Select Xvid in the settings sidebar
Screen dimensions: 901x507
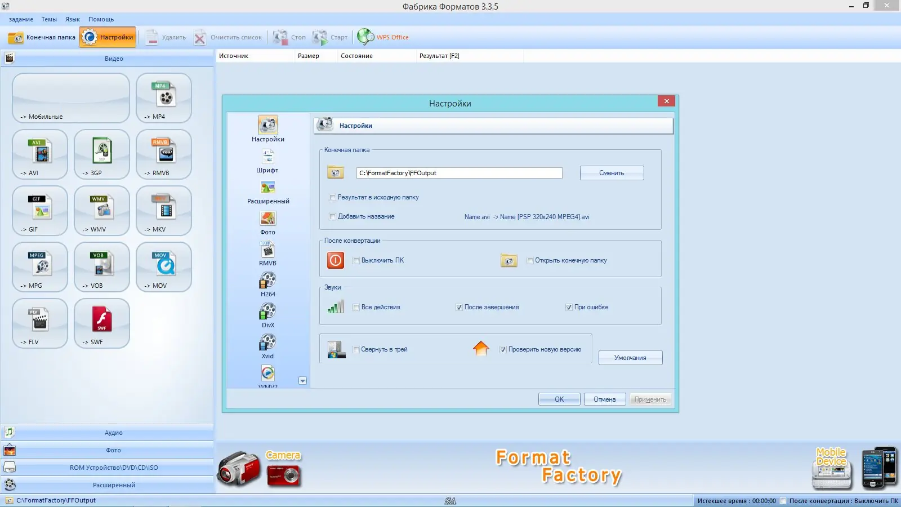click(267, 345)
